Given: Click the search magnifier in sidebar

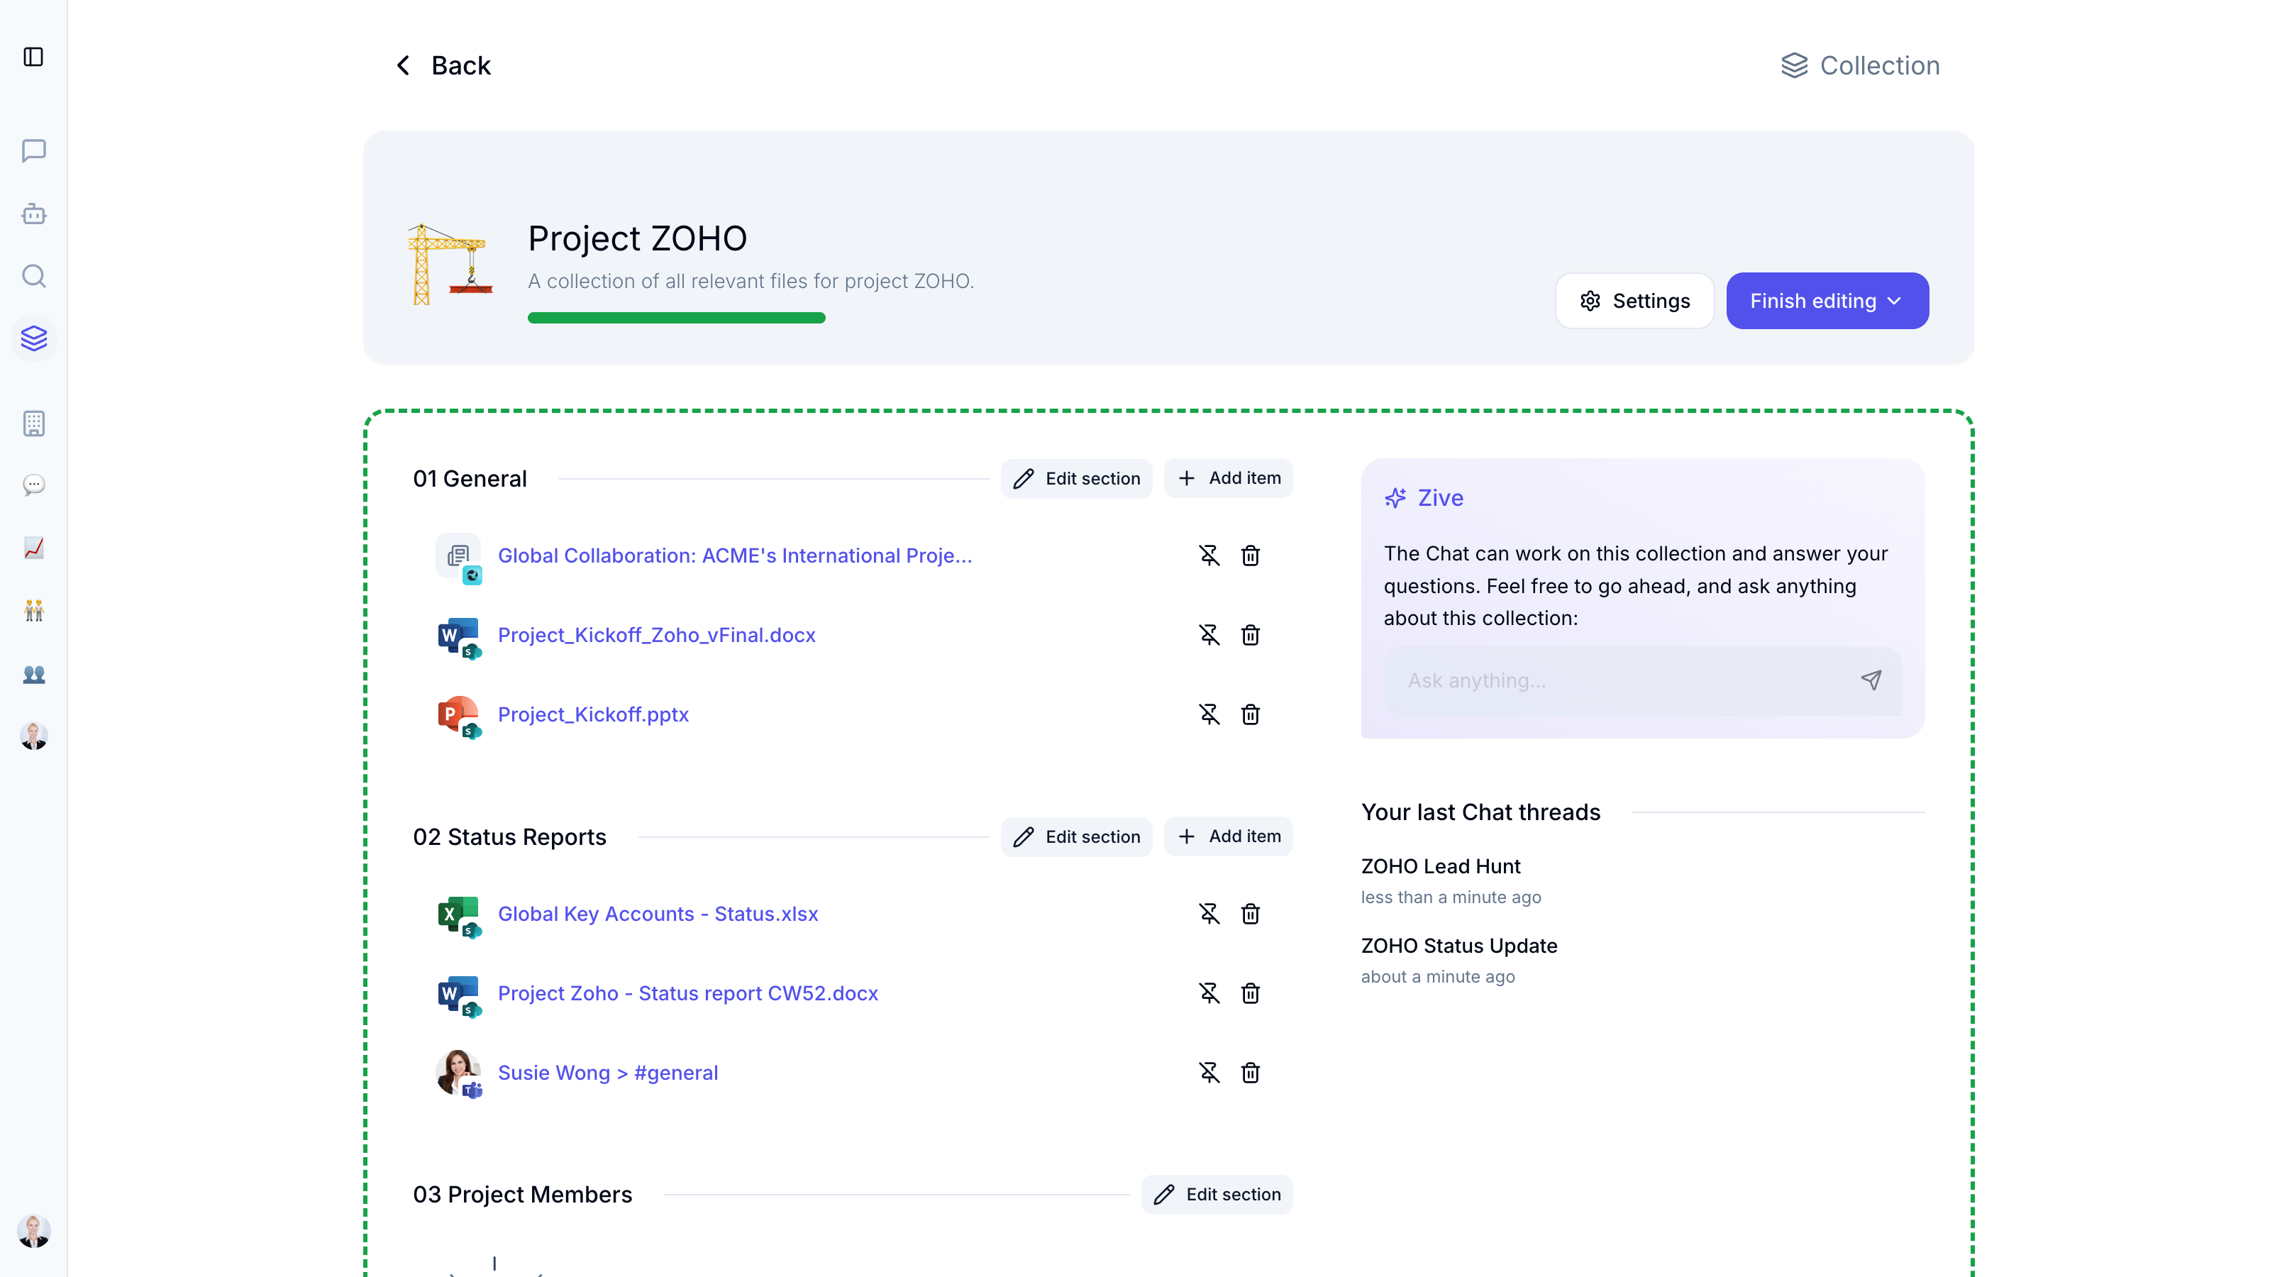Looking at the screenshot, I should 33,276.
